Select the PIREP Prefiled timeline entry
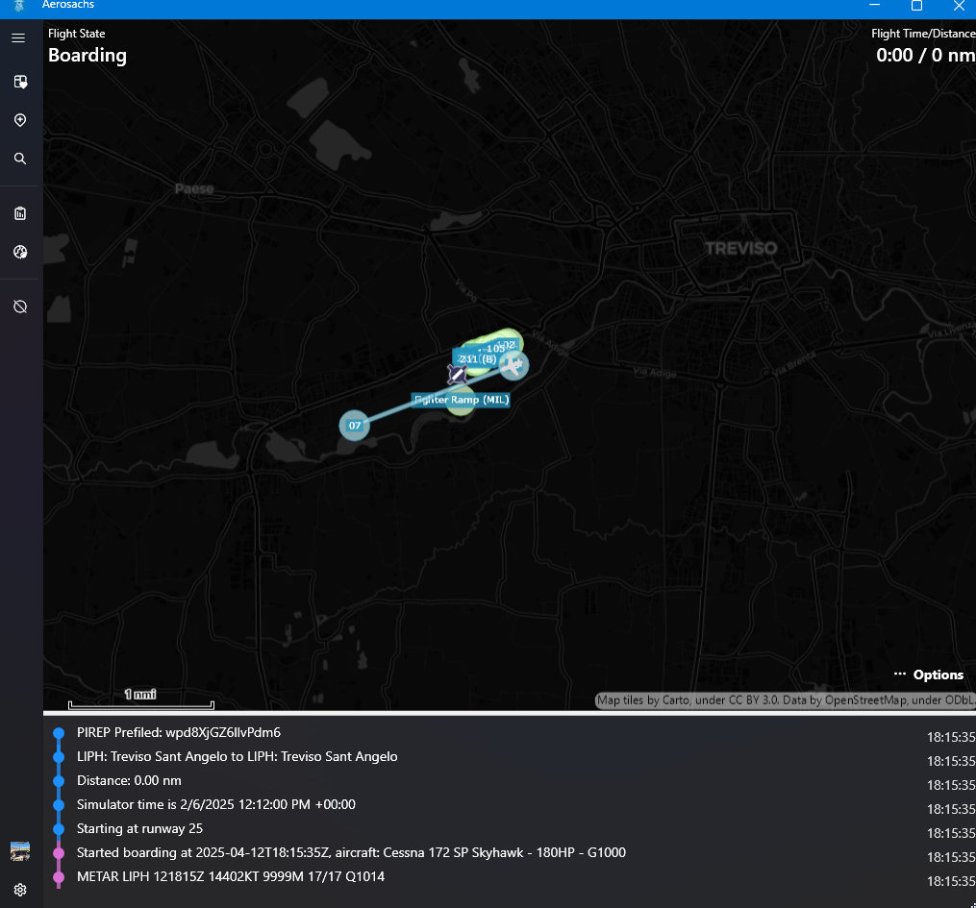976x908 pixels. coord(179,732)
